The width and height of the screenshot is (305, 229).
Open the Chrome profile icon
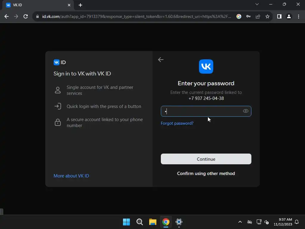click(289, 17)
